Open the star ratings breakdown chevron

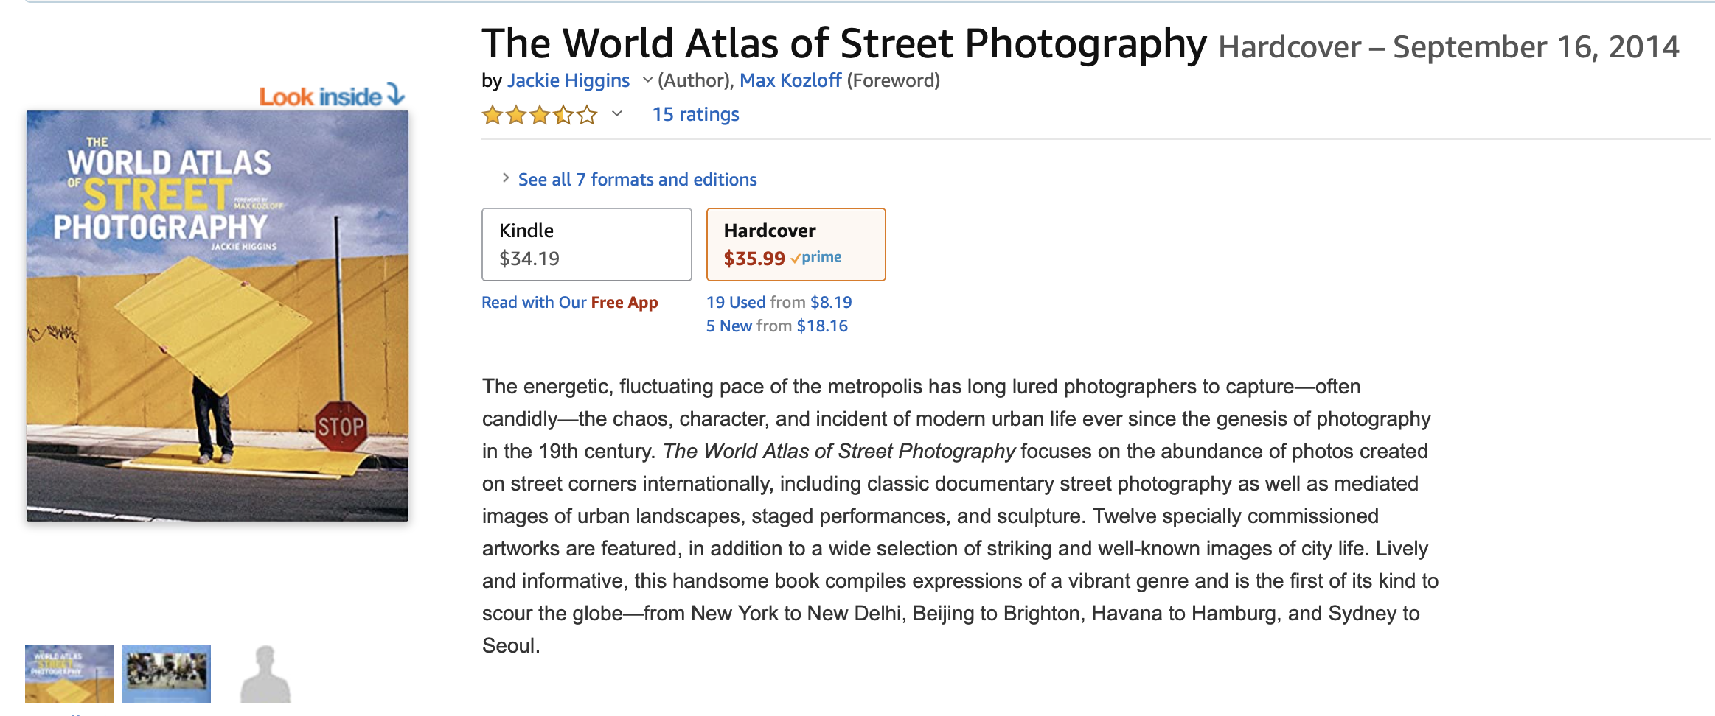coord(617,114)
